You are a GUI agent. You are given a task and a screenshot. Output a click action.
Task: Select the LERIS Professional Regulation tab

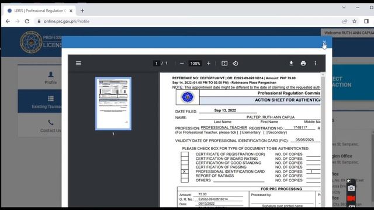point(40,10)
